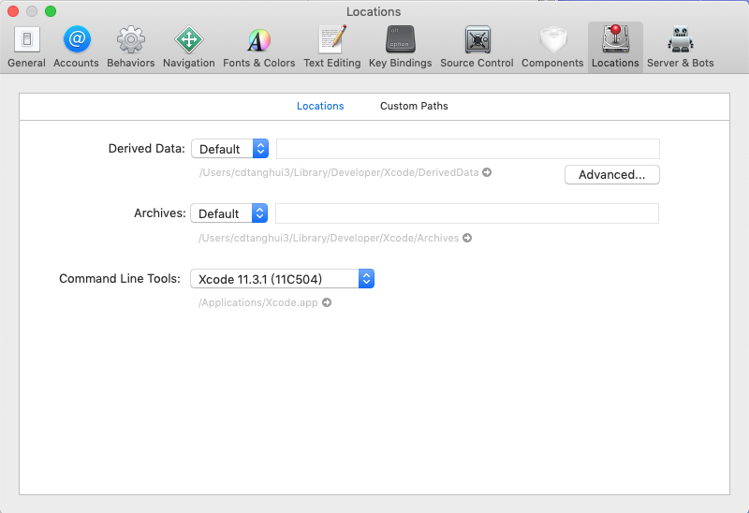Click the Archives folder path text

(x=329, y=238)
